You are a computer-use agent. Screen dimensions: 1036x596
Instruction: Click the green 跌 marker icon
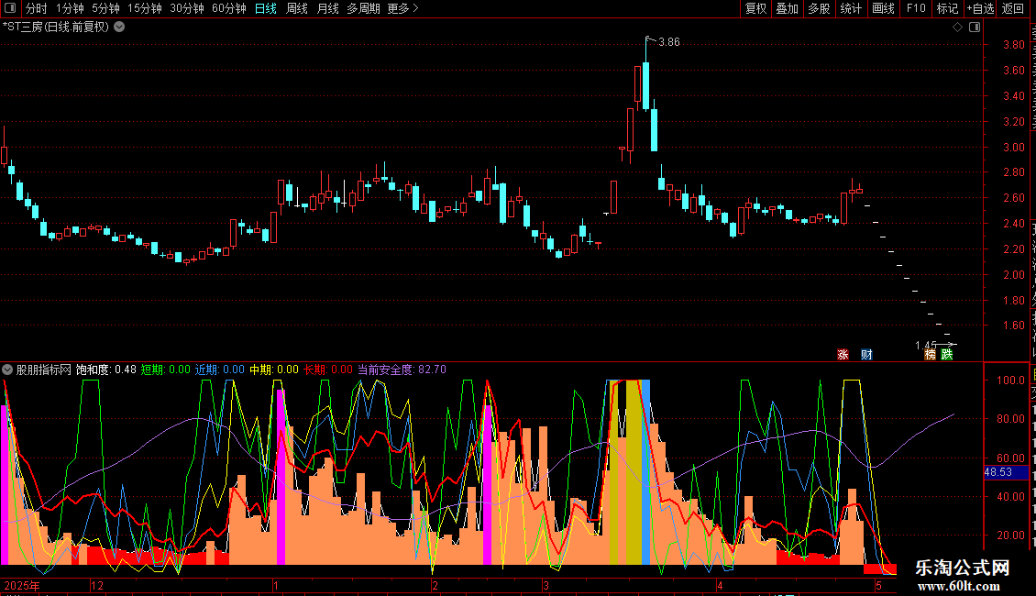[947, 355]
